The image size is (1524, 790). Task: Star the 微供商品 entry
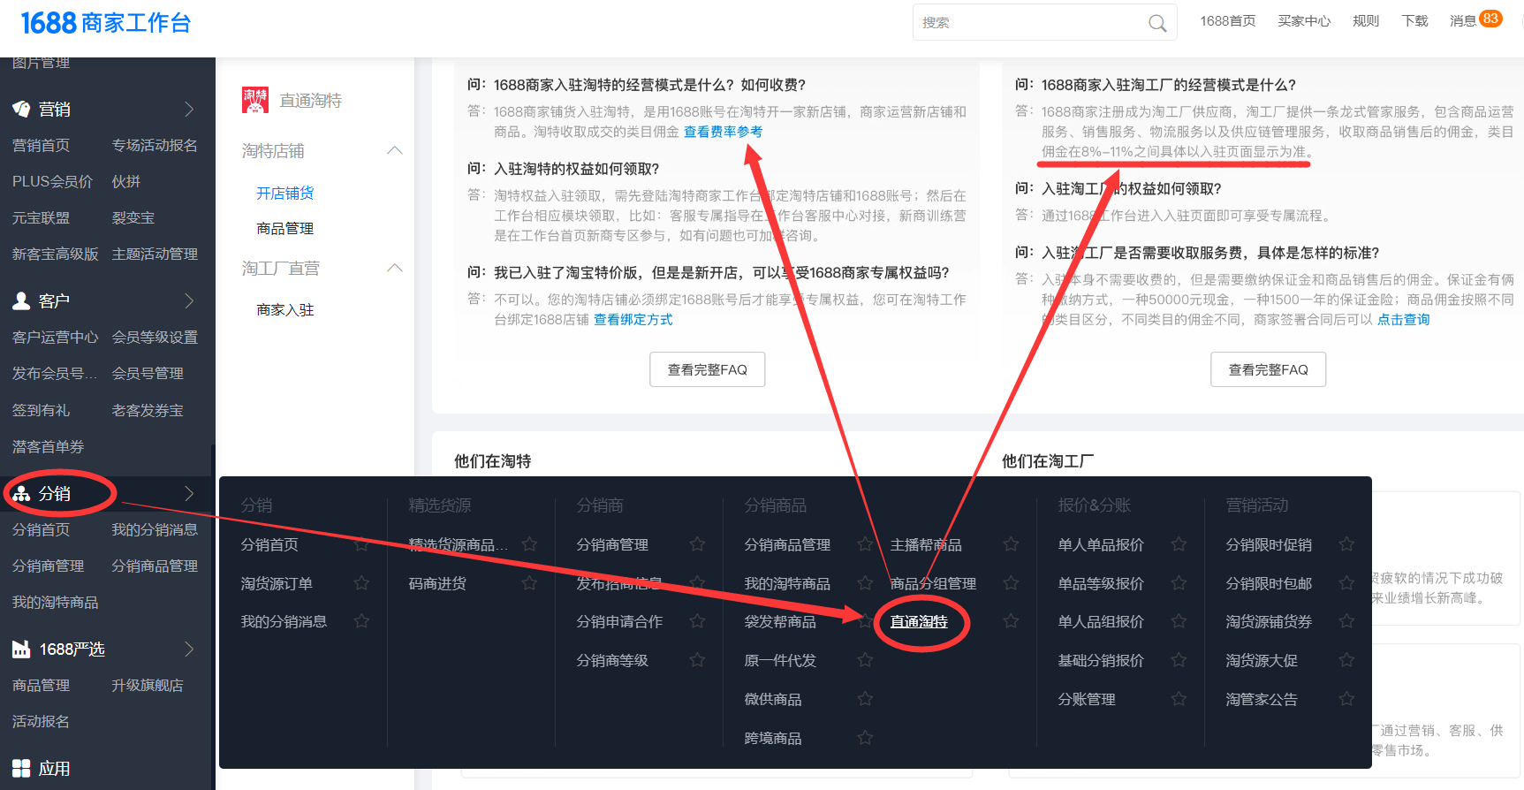[x=865, y=699]
